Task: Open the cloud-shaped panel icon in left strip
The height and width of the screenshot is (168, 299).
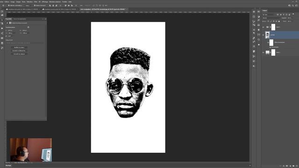Action: (x=2, y=15)
